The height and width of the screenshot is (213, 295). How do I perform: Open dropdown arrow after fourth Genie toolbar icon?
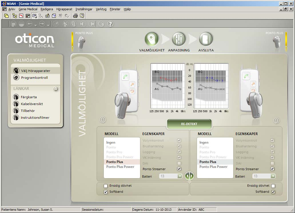[x=48, y=25]
